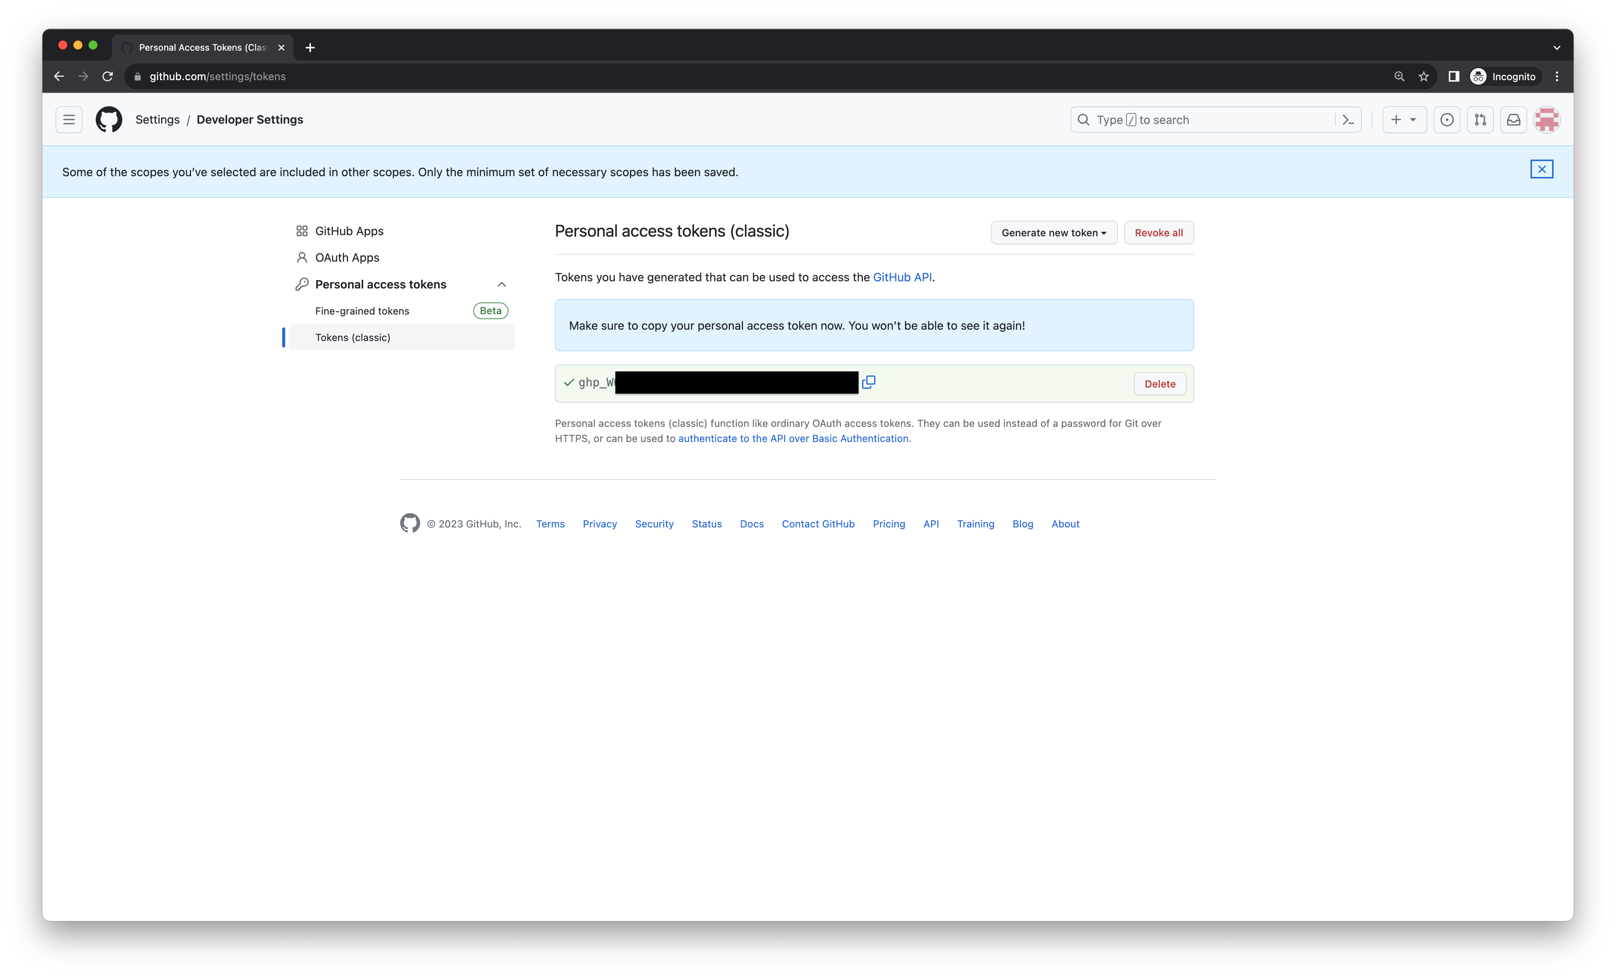Minimize the browser window with yellow button

coord(78,45)
